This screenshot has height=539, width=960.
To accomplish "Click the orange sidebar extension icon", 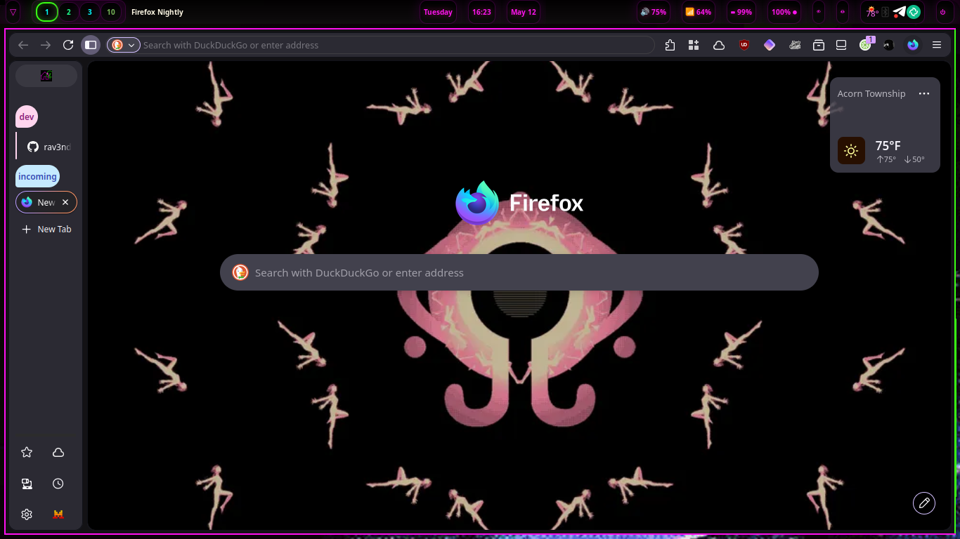I will click(58, 514).
